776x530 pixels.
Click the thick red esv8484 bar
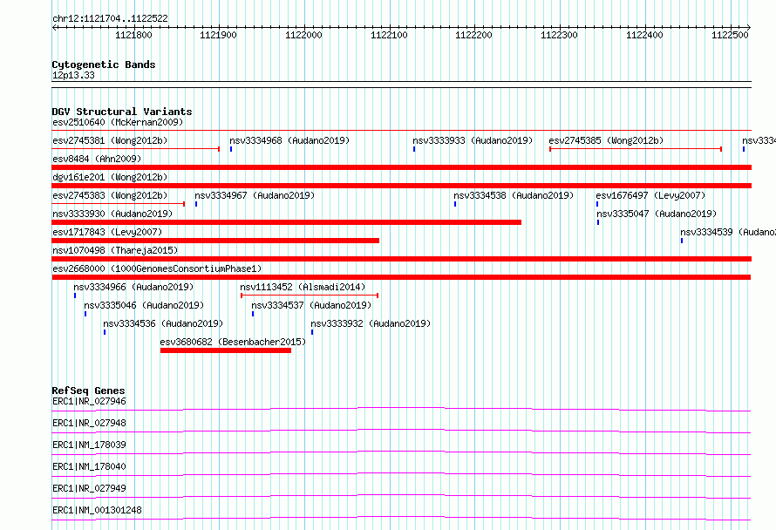(401, 167)
